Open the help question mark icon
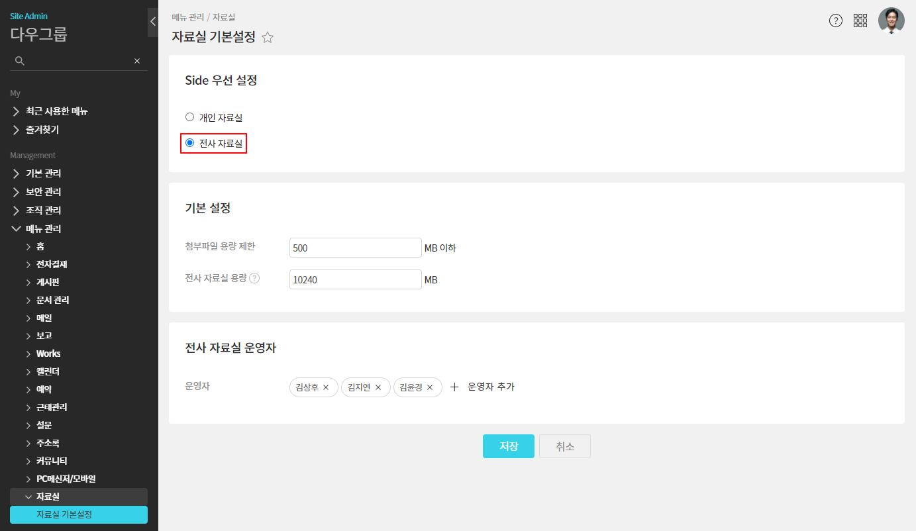 click(x=836, y=21)
